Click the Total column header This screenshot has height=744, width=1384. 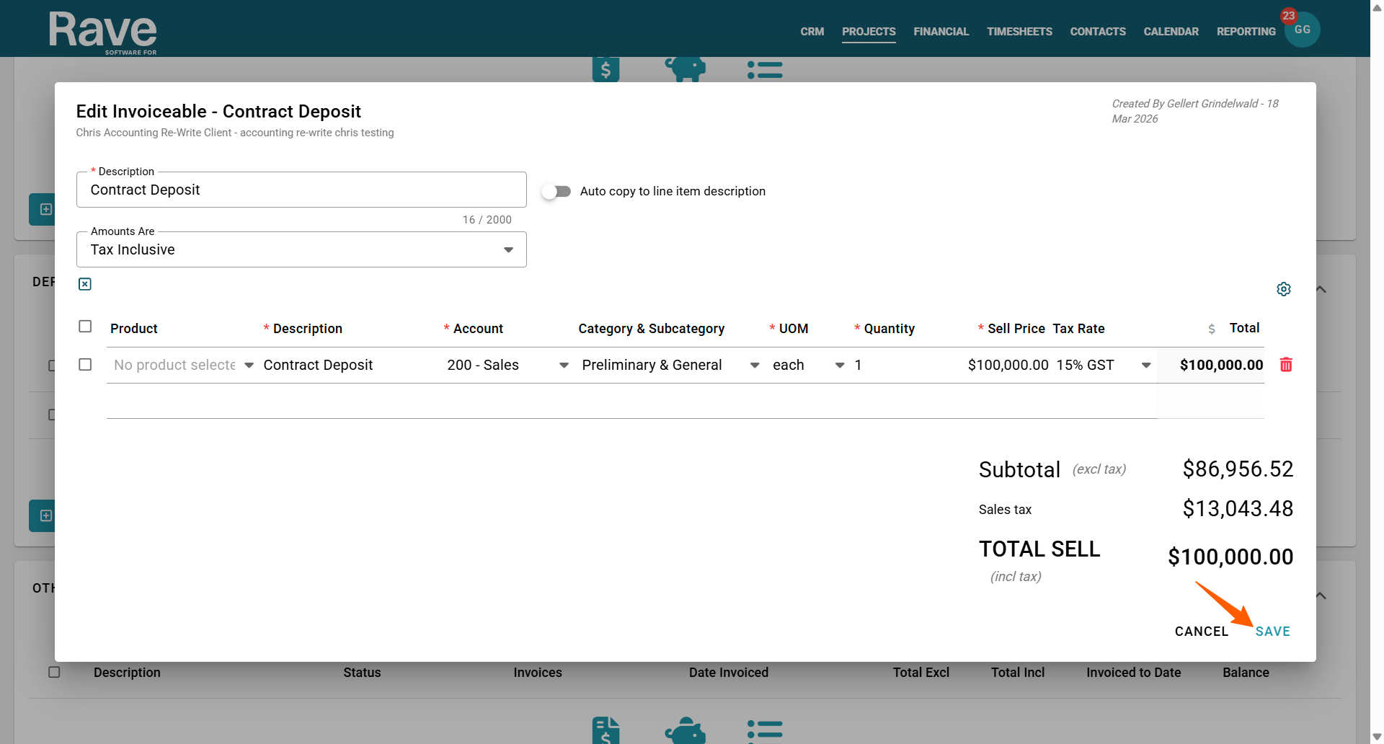[1244, 328]
